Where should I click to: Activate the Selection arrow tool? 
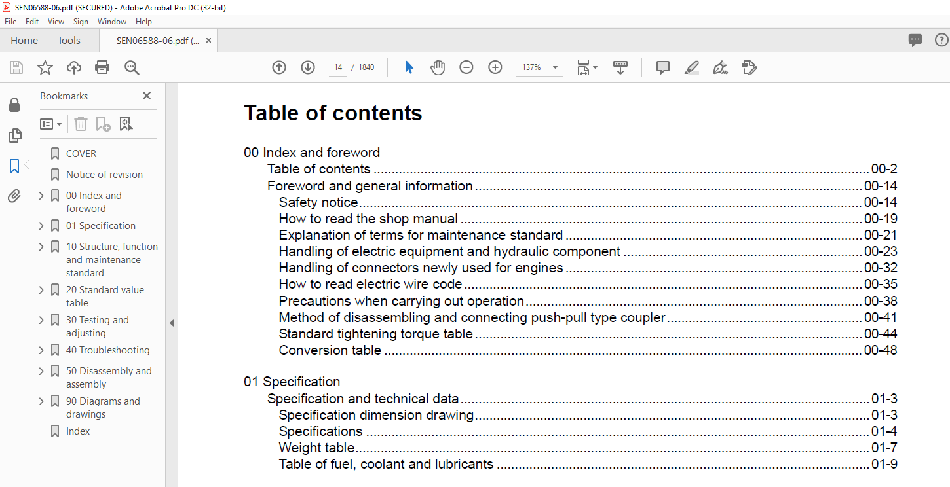point(409,67)
